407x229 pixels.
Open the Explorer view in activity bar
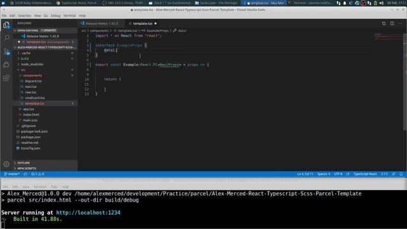[x=6, y=25]
